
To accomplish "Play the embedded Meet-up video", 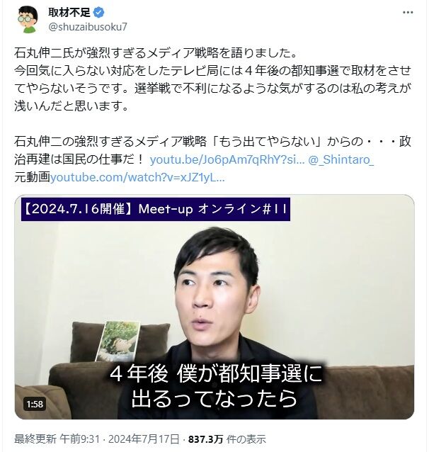I will tap(214, 307).
